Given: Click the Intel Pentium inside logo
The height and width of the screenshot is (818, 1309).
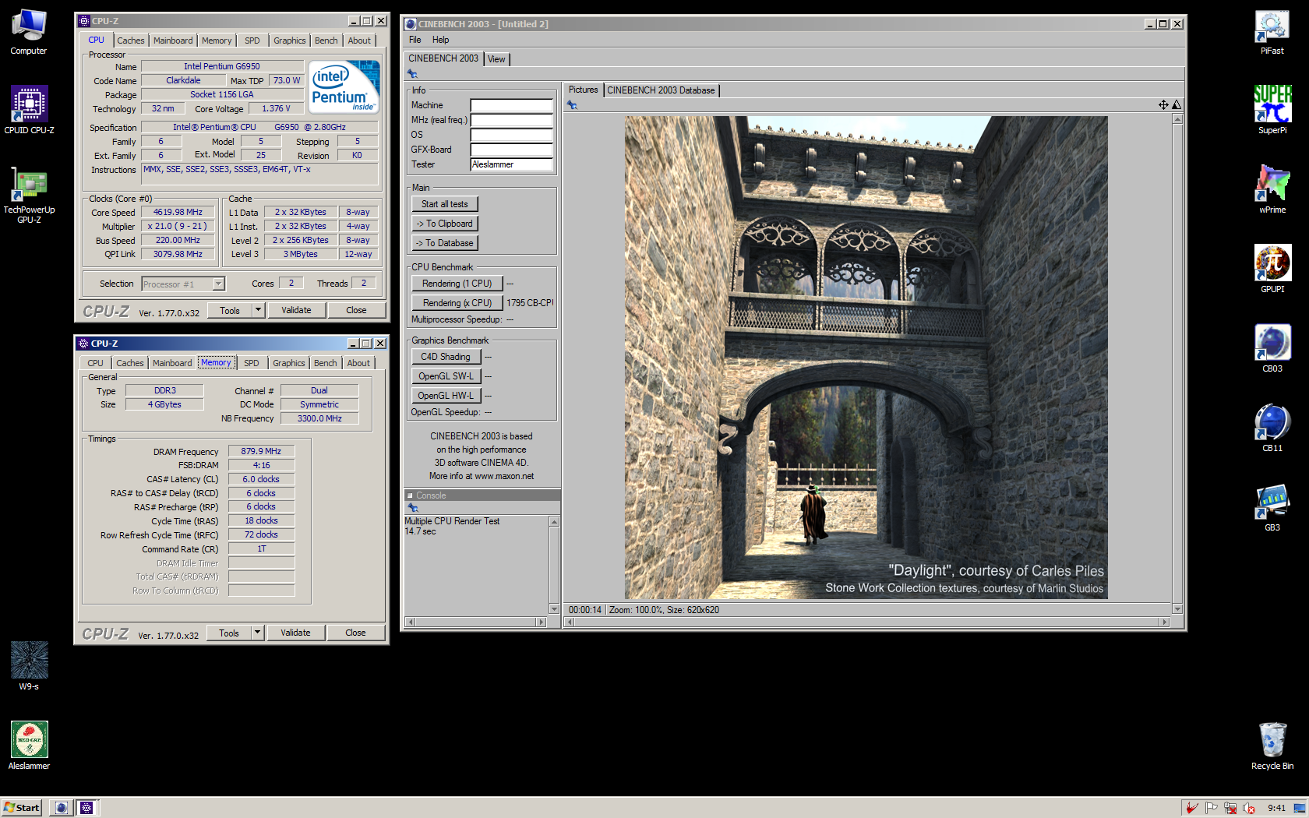Looking at the screenshot, I should 344,86.
